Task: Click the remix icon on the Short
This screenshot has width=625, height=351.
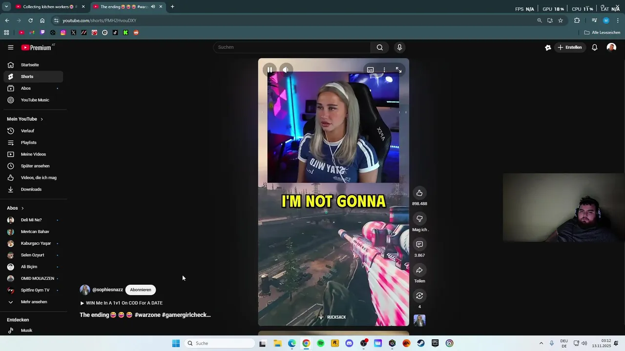Action: point(419,296)
